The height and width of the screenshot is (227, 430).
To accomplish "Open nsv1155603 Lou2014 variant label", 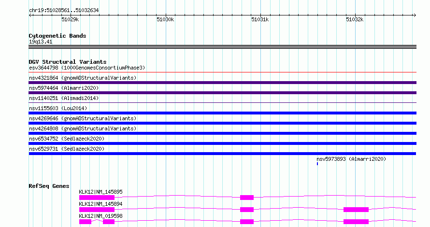I will click(x=58, y=108).
